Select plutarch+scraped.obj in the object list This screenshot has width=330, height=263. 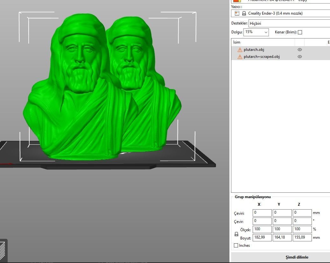(x=281, y=57)
